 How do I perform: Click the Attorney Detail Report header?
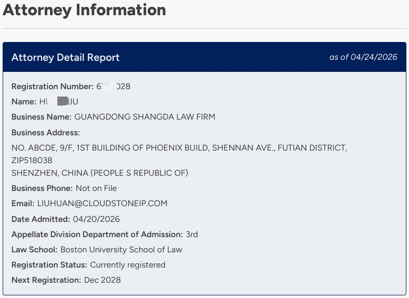(66, 57)
